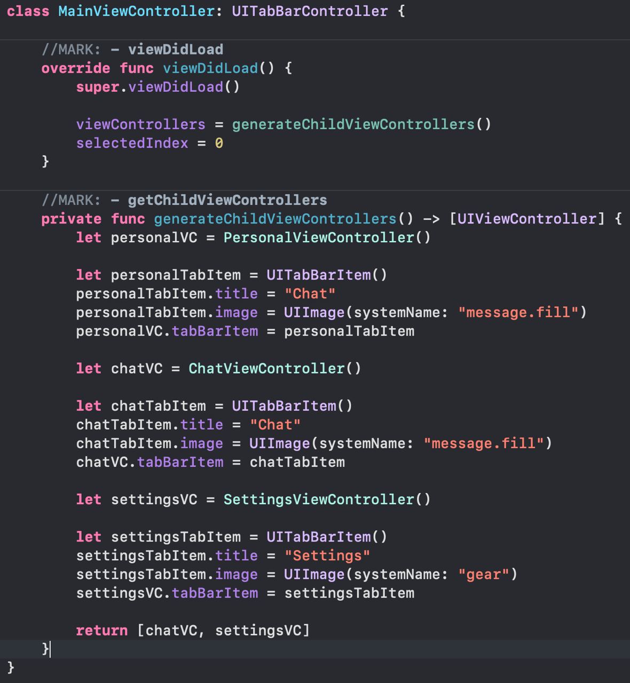Click 'return [chatVC, settingsVC]' line
The width and height of the screenshot is (630, 683).
tap(193, 631)
